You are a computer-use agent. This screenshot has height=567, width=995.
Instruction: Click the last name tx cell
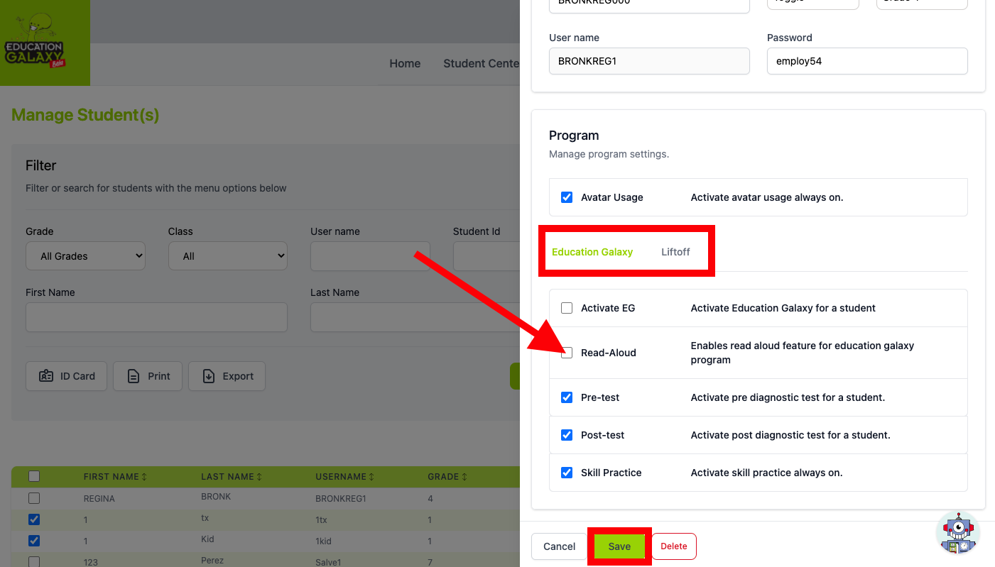click(x=205, y=518)
